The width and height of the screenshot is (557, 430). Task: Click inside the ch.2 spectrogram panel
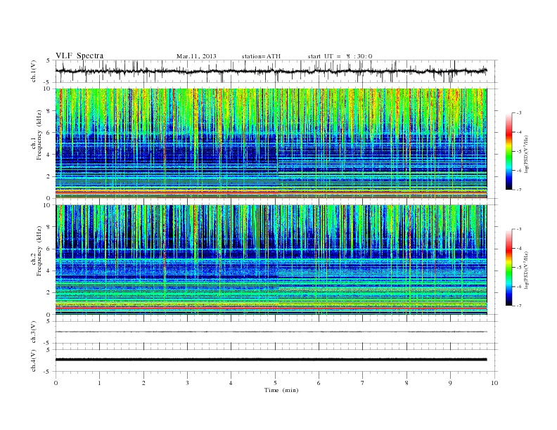point(271,260)
